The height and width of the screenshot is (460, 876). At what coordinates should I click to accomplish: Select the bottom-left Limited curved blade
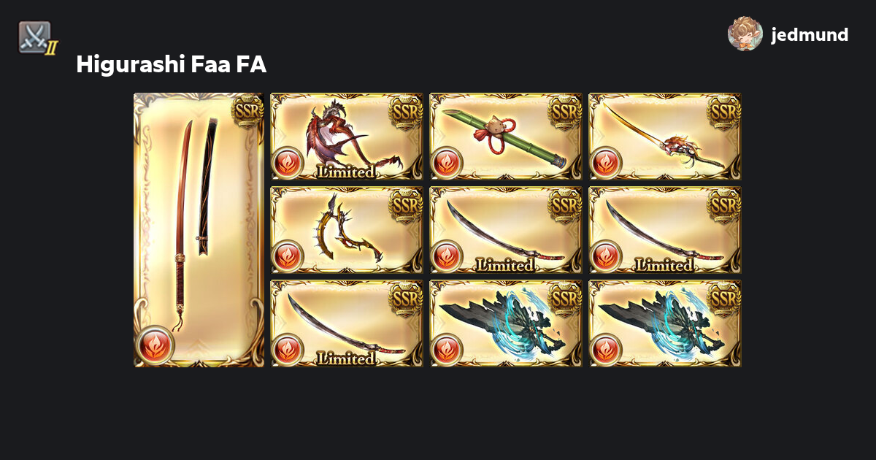tap(347, 323)
